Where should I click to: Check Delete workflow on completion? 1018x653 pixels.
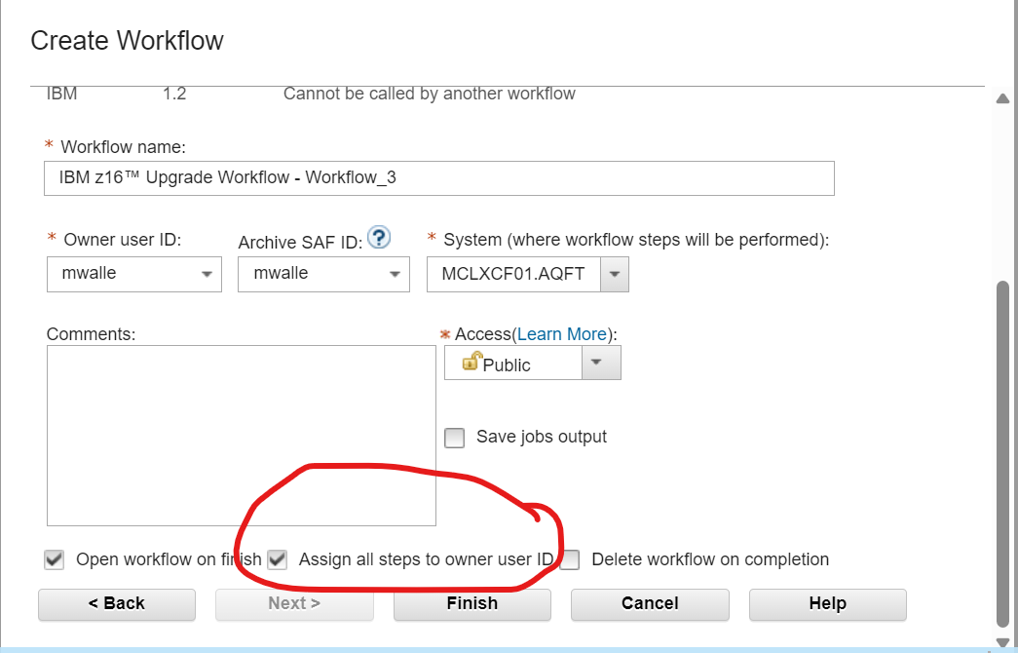pyautogui.click(x=569, y=559)
